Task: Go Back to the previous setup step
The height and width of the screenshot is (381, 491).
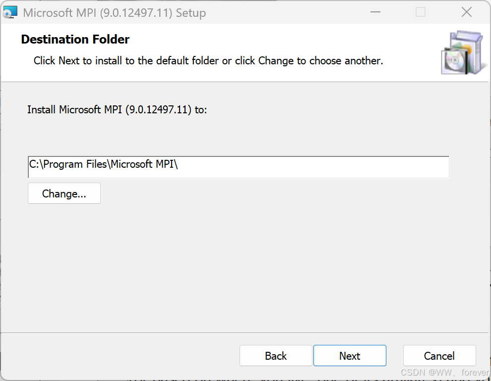Action: coord(276,356)
